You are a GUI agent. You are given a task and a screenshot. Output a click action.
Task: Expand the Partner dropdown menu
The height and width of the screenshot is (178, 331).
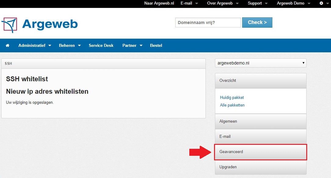(x=132, y=45)
